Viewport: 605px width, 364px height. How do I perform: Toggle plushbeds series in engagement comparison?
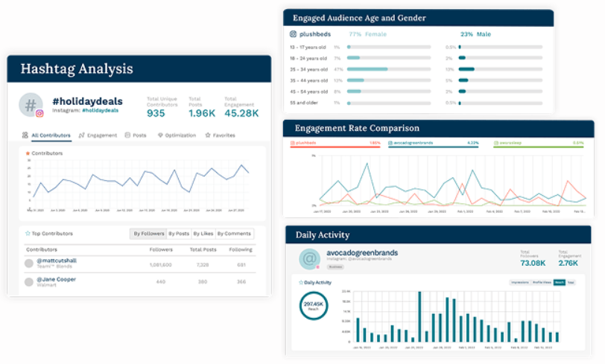335,144
